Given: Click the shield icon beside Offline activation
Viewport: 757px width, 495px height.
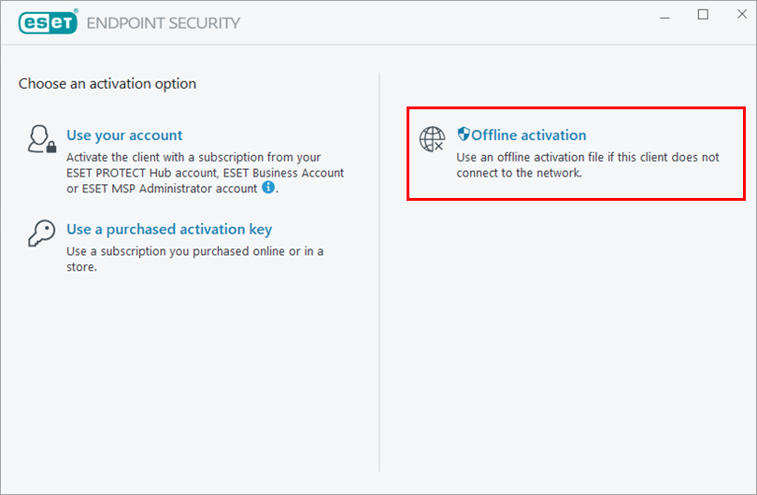Looking at the screenshot, I should [464, 134].
